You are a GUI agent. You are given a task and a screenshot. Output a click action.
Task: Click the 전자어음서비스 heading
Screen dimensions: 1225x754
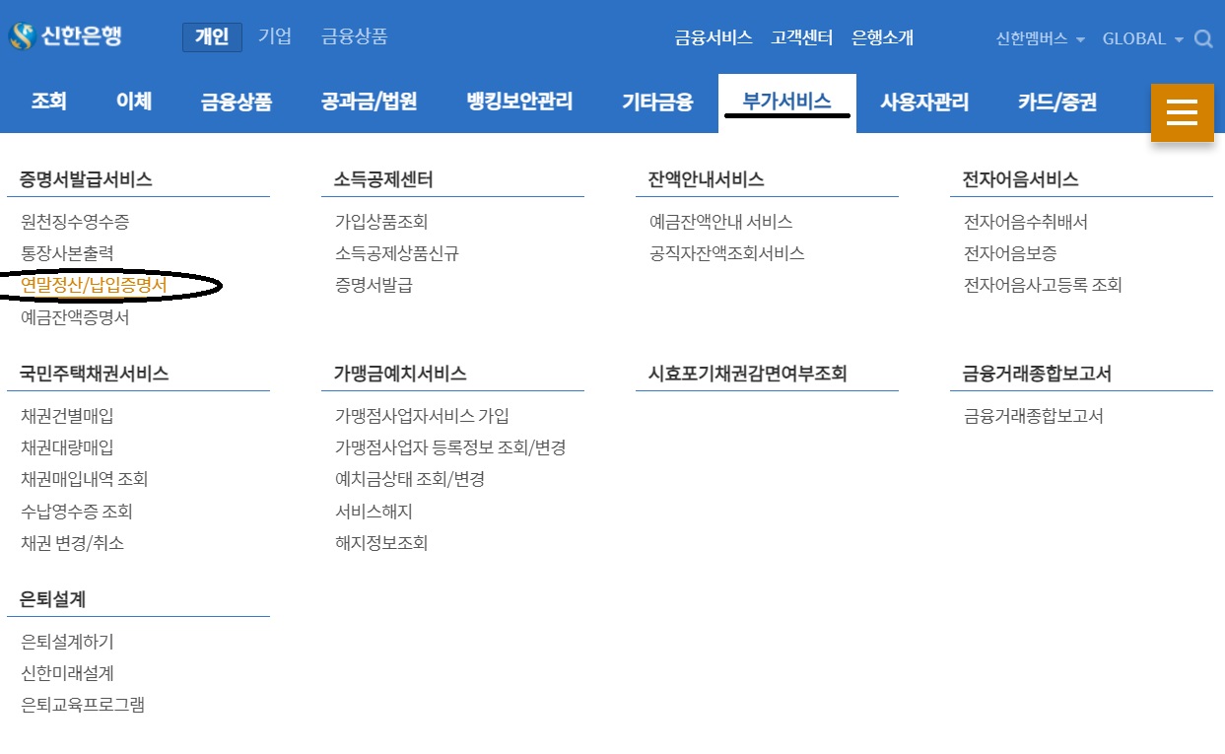1021,179
